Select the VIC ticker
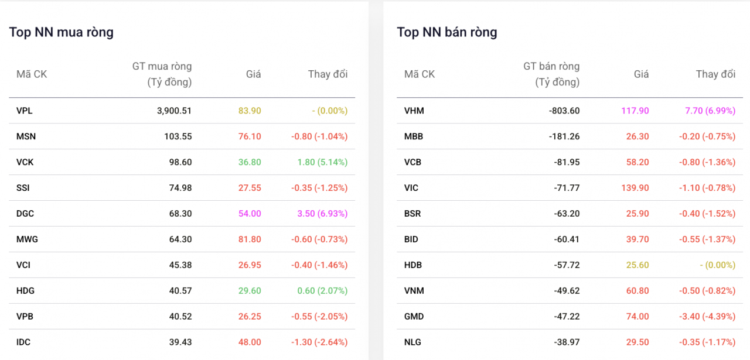Image resolution: width=750 pixels, height=360 pixels. click(411, 187)
